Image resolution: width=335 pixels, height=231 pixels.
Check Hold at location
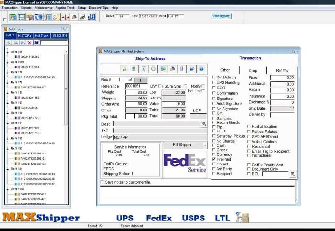[249, 126]
